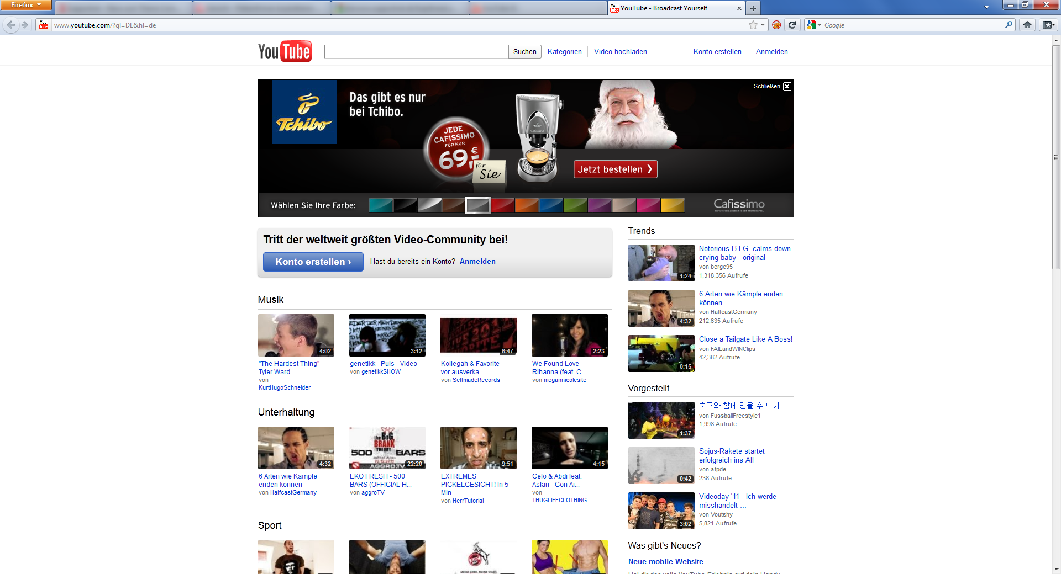Screen dimensions: 1061x574
Task: Click the red blocker icon in address bar
Action: point(776,25)
